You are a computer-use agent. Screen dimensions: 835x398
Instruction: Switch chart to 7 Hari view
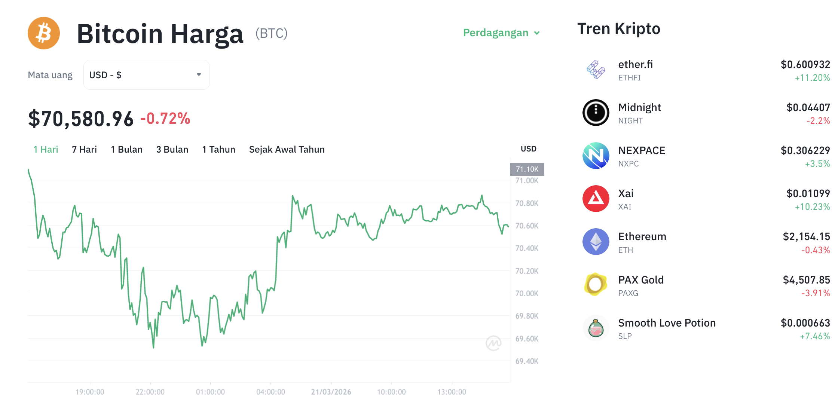(x=84, y=149)
